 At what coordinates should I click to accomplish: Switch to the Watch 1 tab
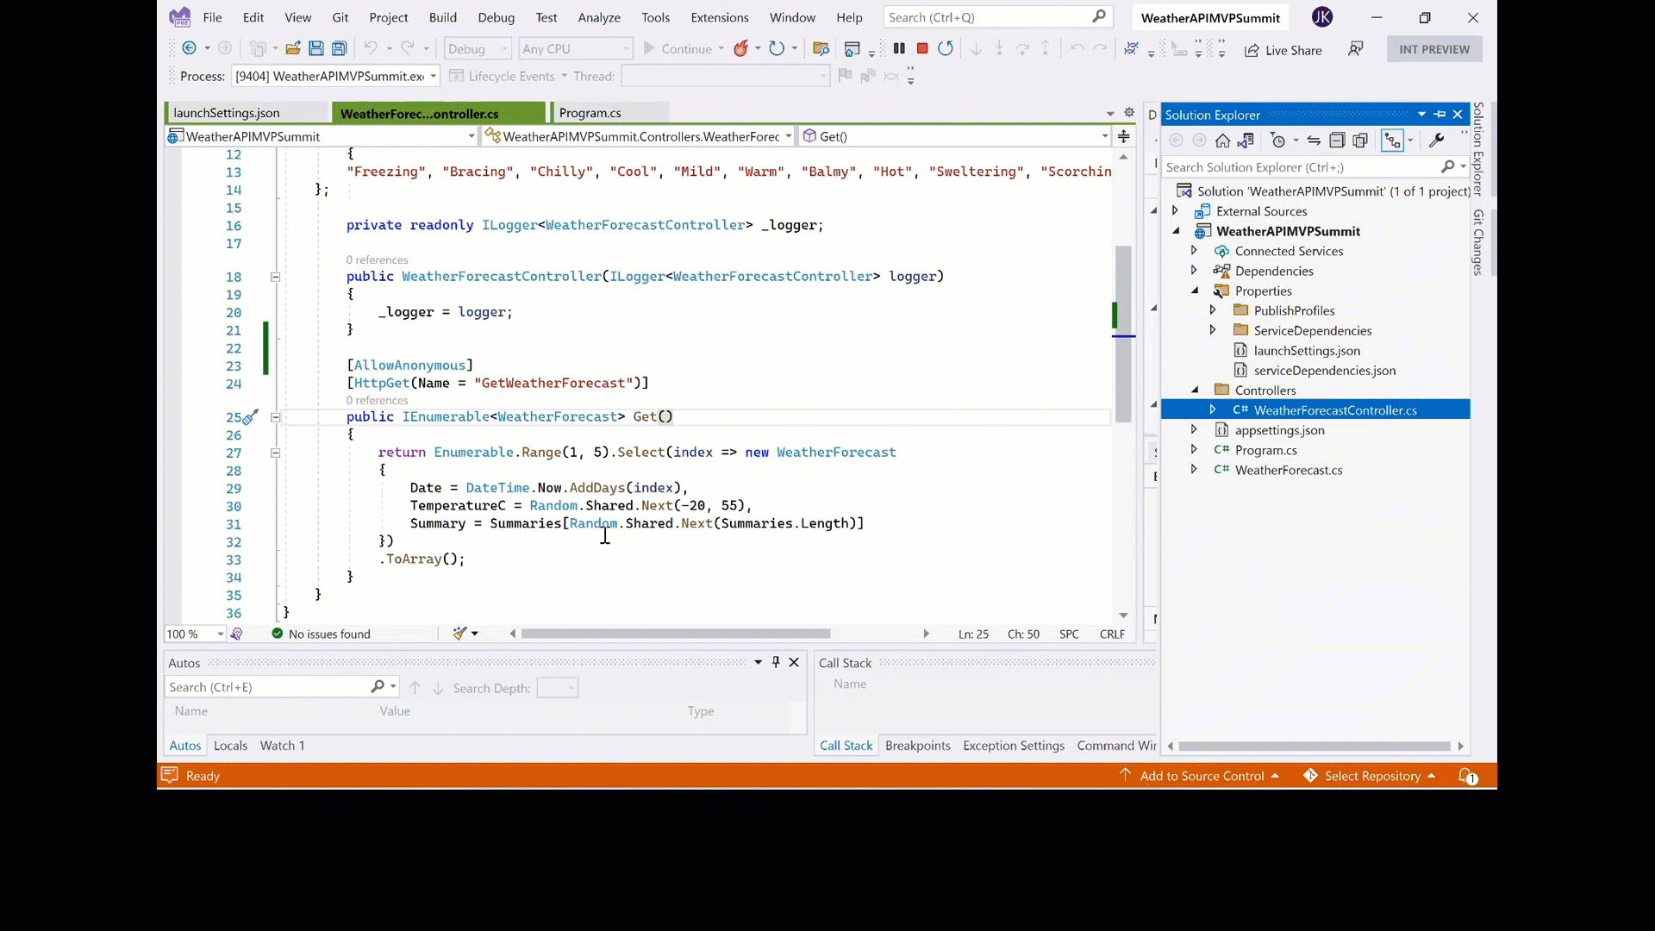coord(283,746)
